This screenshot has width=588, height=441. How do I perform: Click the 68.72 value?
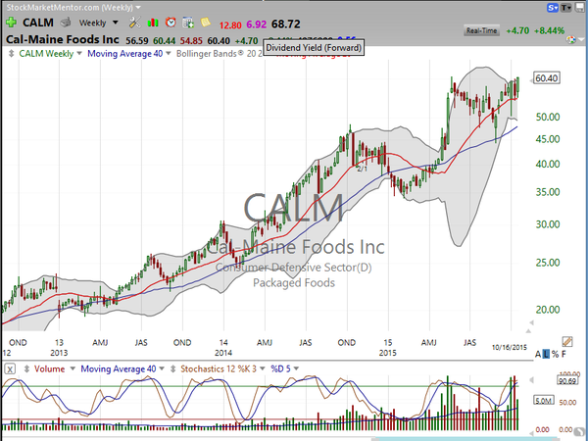(286, 24)
